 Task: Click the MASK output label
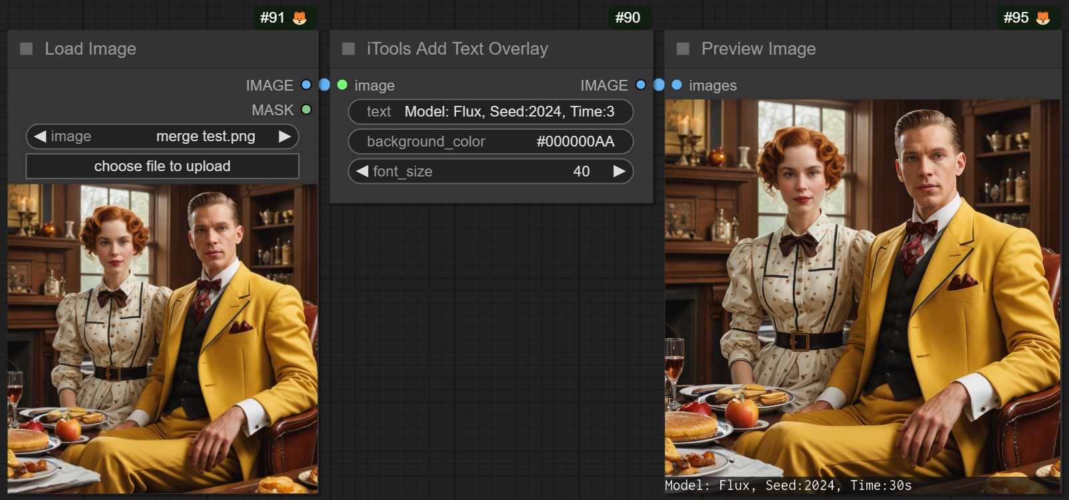[272, 110]
